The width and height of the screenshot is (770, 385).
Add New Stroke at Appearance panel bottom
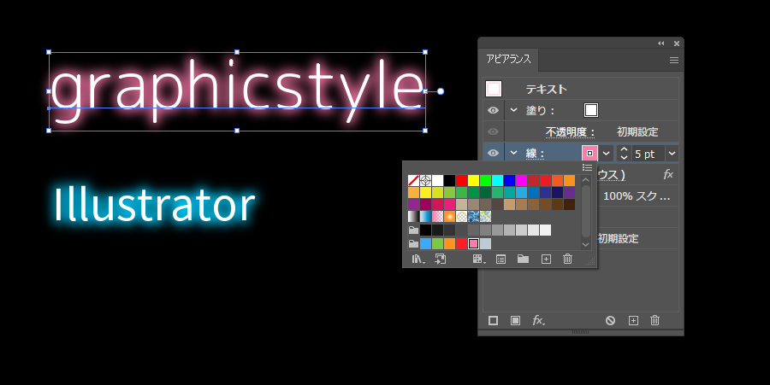pos(493,320)
